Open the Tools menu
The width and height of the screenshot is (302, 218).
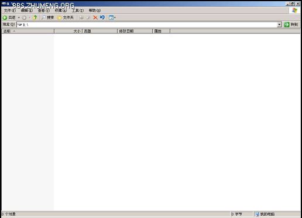coord(78,11)
